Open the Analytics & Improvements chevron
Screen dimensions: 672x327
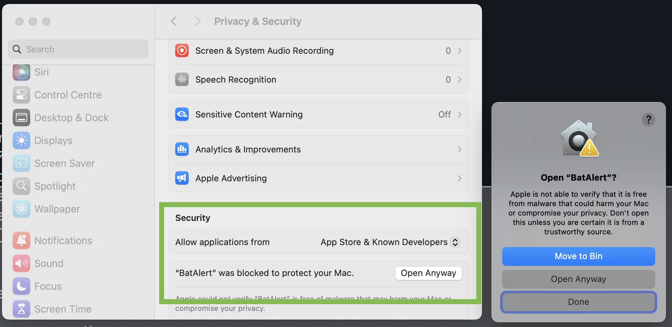459,149
